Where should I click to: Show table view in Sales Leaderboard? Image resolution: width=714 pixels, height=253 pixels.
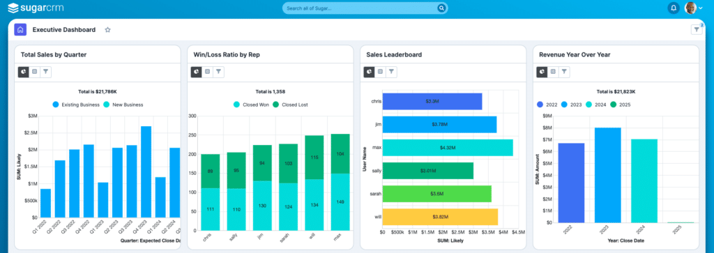coord(380,72)
